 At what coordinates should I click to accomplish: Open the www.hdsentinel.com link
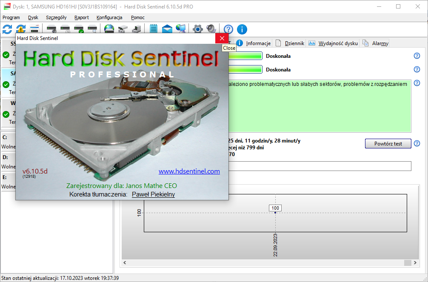189,171
